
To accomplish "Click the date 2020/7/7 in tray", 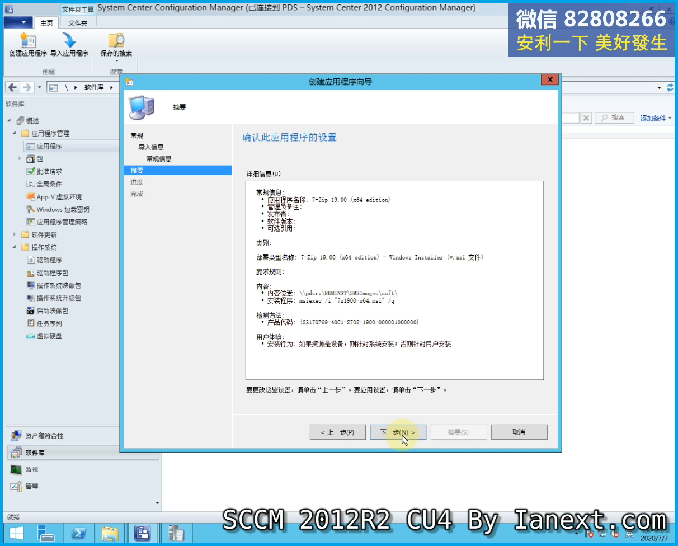I will point(654,538).
